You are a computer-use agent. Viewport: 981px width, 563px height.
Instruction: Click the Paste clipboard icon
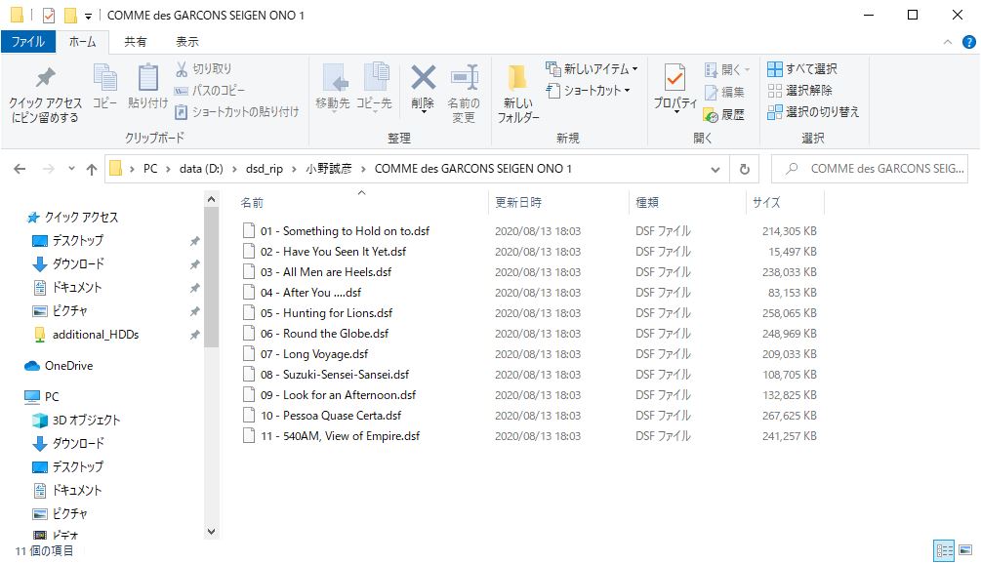click(x=148, y=86)
